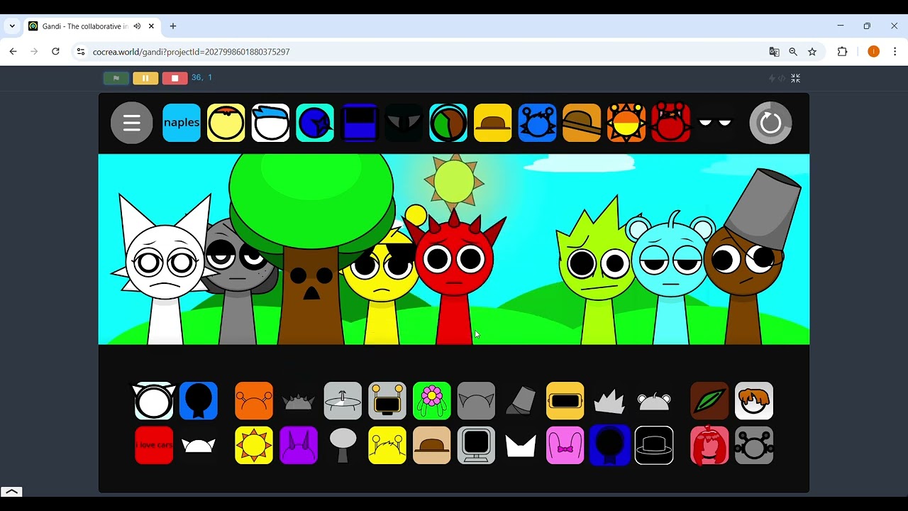Pick the pink tile with bow
The width and height of the screenshot is (908, 511).
coord(565,445)
